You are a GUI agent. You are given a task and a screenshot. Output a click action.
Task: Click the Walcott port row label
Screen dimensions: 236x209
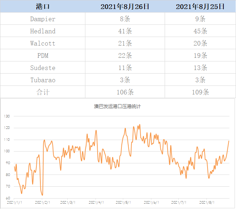point(43,43)
